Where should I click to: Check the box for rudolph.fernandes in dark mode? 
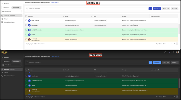(26, 81)
